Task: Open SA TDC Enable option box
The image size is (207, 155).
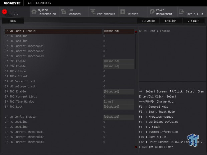Action: [119, 91]
